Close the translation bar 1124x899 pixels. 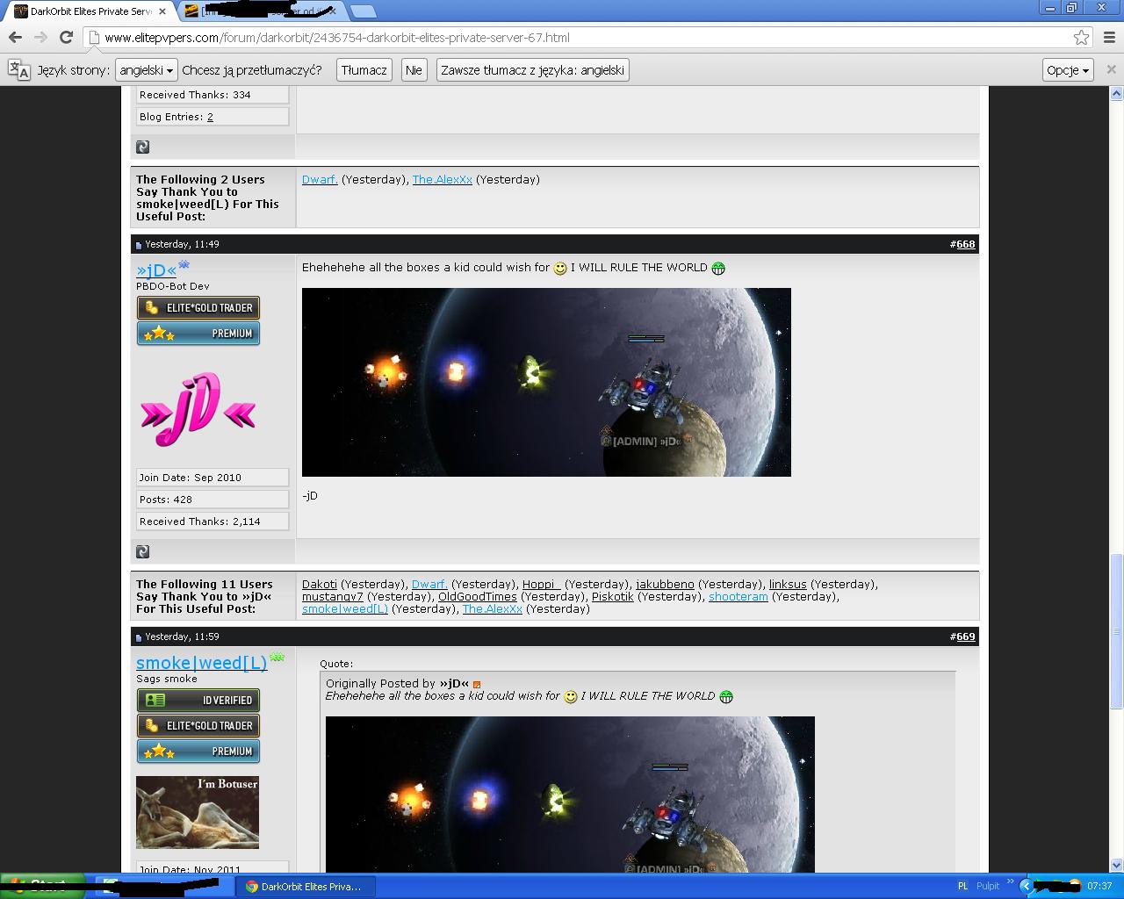click(1111, 69)
